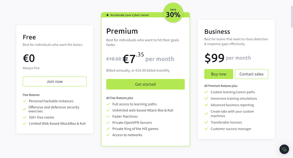Click checkmark beside 500+ free rooms
The image size is (293, 158).
(x=25, y=117)
